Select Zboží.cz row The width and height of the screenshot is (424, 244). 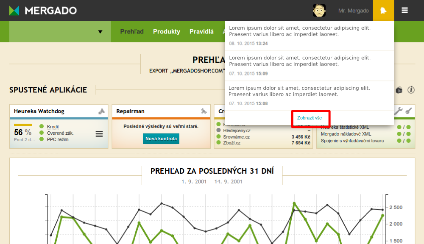[x=263, y=143]
